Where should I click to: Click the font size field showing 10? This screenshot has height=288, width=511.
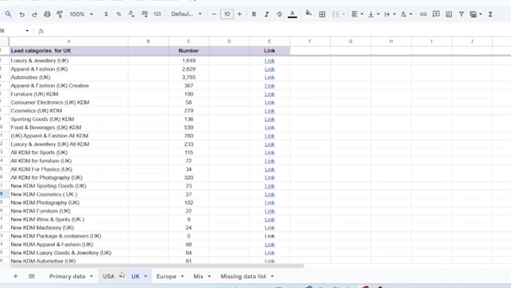coord(227,14)
